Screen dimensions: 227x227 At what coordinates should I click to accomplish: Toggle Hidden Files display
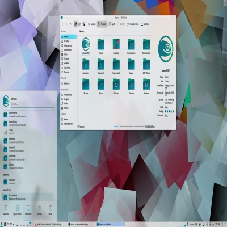[x=133, y=24]
